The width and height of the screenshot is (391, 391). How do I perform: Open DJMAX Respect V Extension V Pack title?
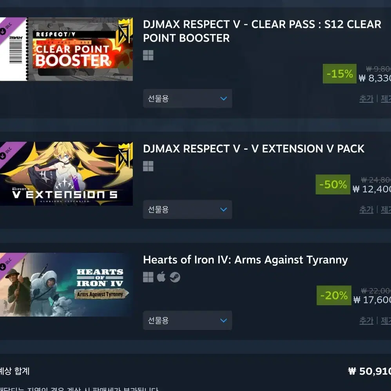(x=253, y=149)
